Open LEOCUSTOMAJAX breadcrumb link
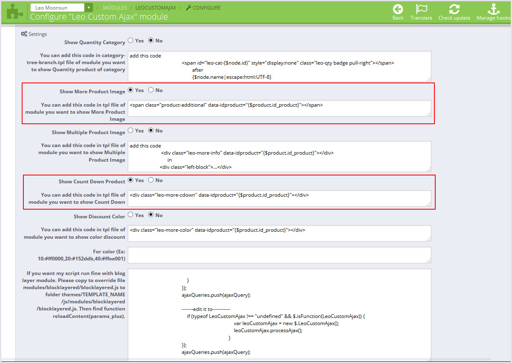 (155, 8)
